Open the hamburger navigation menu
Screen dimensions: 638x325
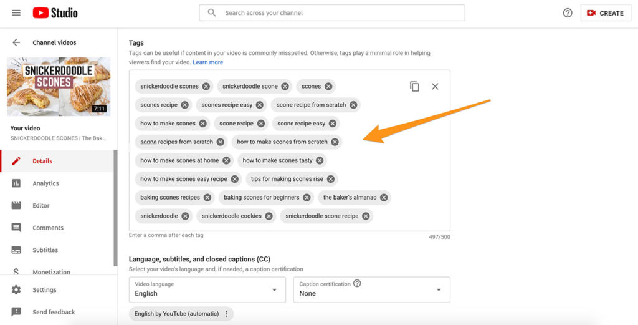[16, 13]
